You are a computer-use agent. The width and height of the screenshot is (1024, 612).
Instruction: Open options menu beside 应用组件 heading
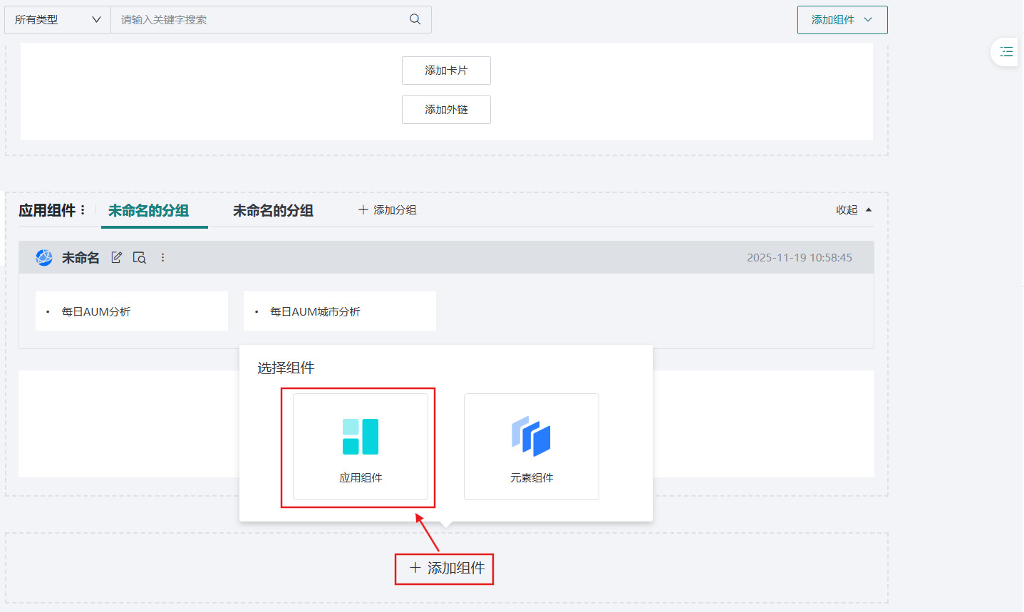(x=83, y=209)
